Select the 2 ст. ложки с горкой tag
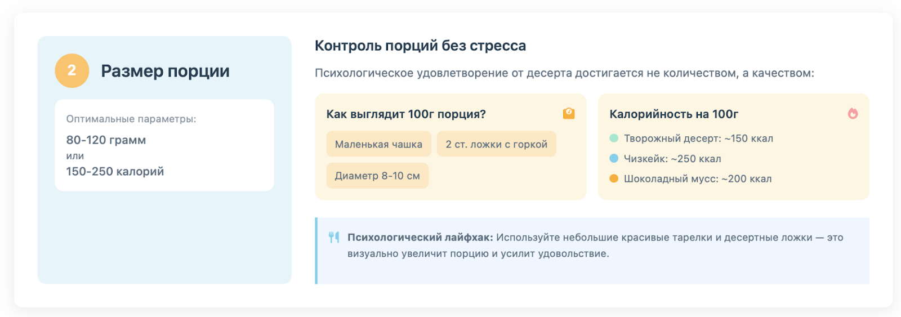The height and width of the screenshot is (317, 901). click(x=496, y=144)
